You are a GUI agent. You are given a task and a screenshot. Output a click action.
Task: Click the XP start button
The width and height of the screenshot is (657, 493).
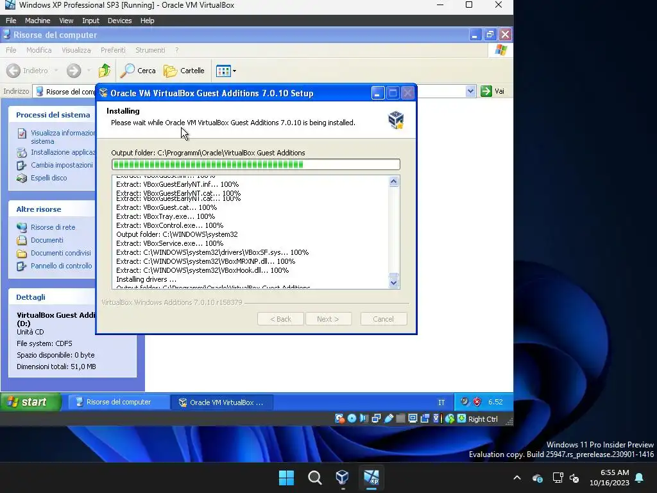(31, 402)
